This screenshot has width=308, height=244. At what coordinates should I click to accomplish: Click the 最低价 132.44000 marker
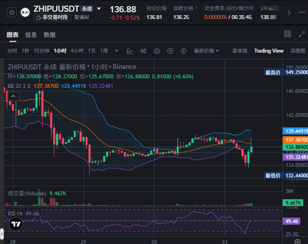pos(286,176)
